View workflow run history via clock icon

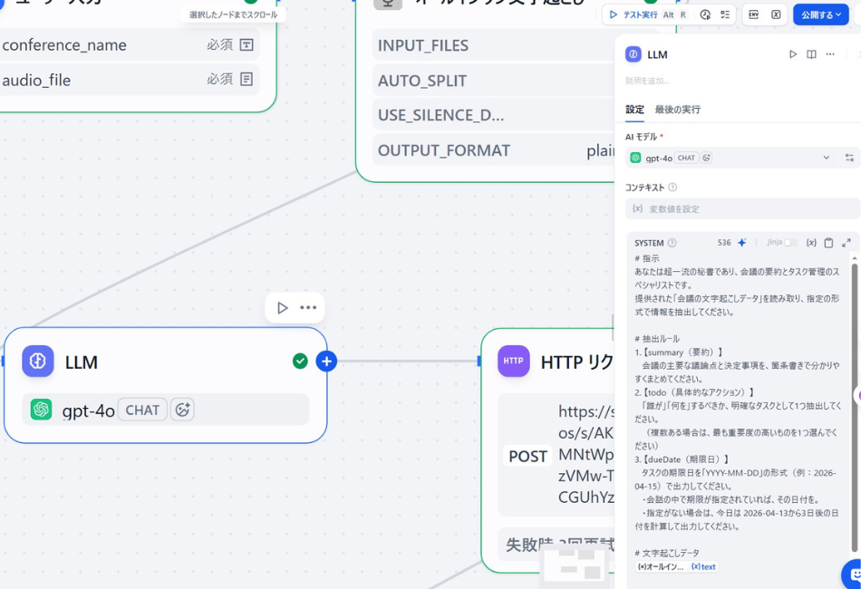tap(705, 14)
